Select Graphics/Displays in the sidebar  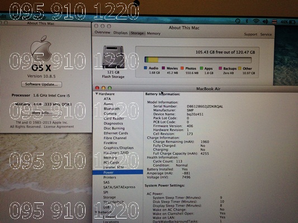click(x=119, y=148)
